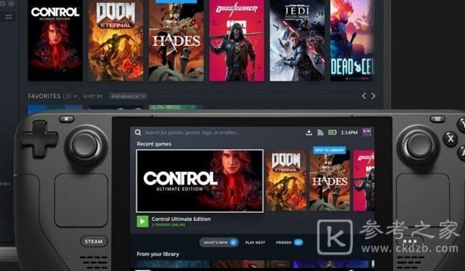This screenshot has width=465, height=271.
Task: Select Ghostrunner tile in Recent games row
Action: [364, 181]
